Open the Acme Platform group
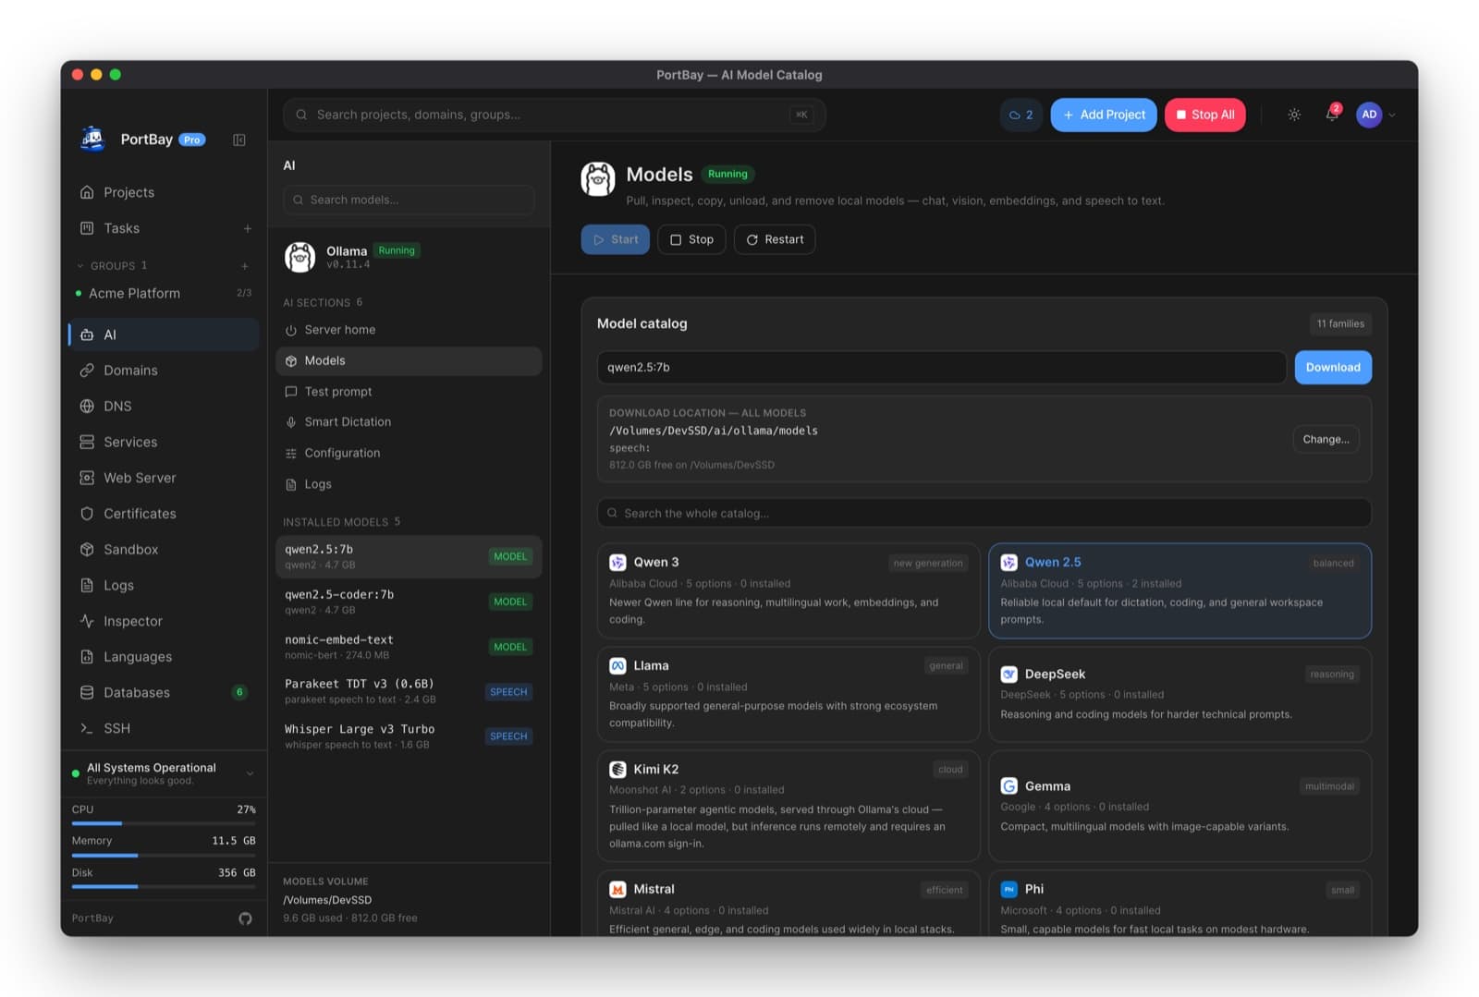This screenshot has height=997, width=1479. point(163,293)
